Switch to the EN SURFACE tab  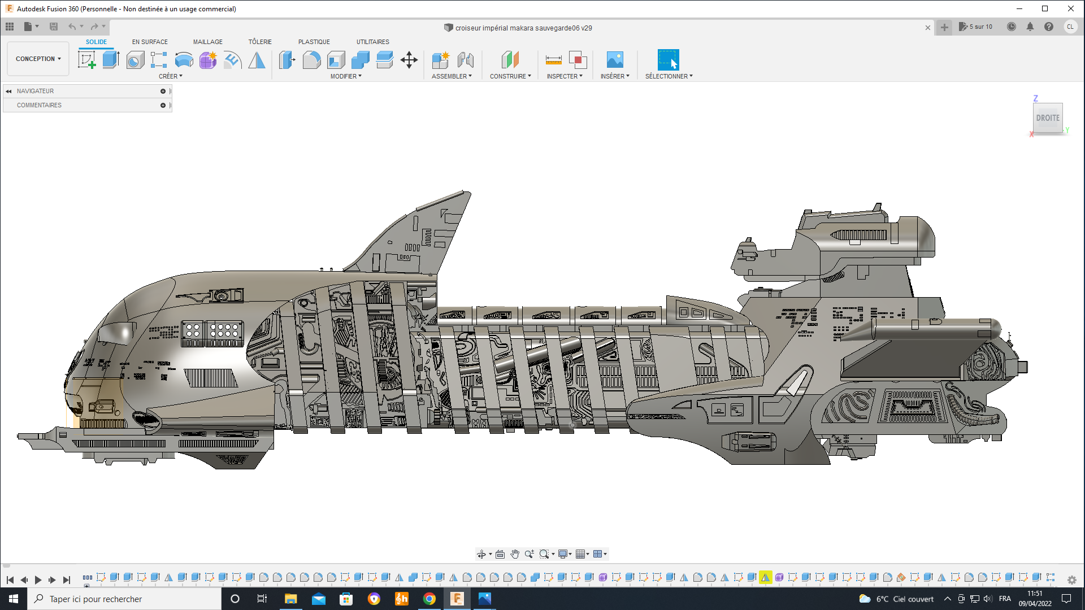coord(150,42)
